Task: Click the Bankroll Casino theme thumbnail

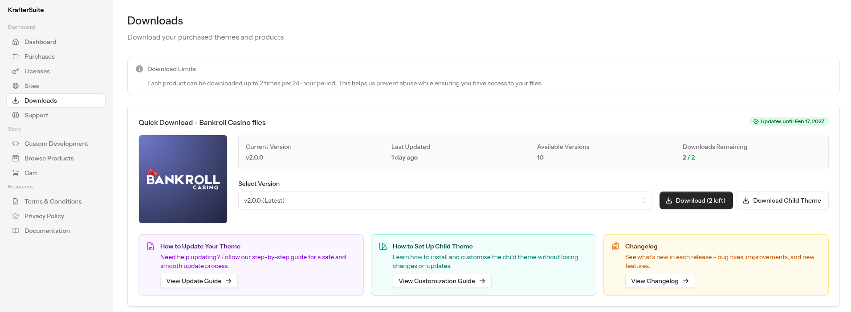Action: coord(183,179)
